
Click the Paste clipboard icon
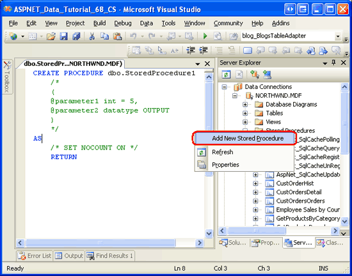[x=117, y=36]
